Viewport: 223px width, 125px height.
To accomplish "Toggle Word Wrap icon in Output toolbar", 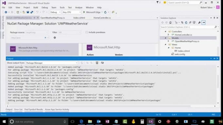I will coord(102,63).
